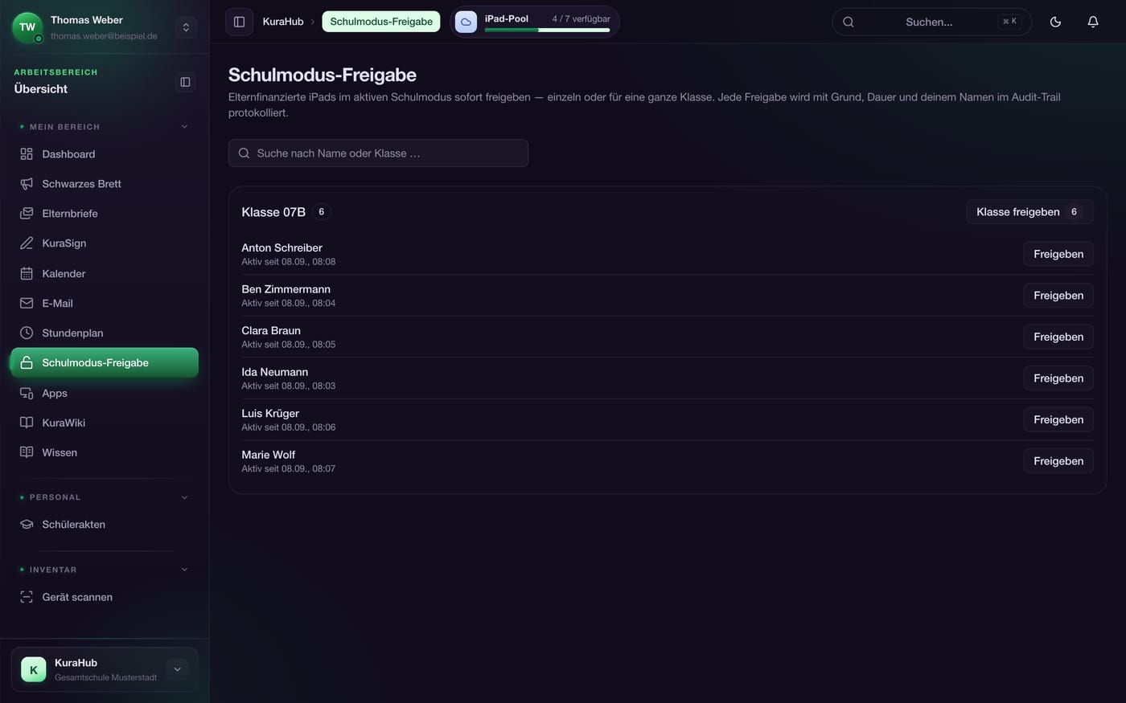The image size is (1126, 703).
Task: Click the global Suchen search box
Action: point(931,22)
